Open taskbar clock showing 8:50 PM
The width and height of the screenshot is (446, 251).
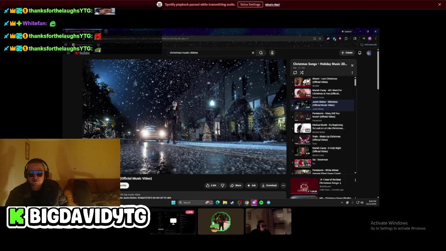371,203
